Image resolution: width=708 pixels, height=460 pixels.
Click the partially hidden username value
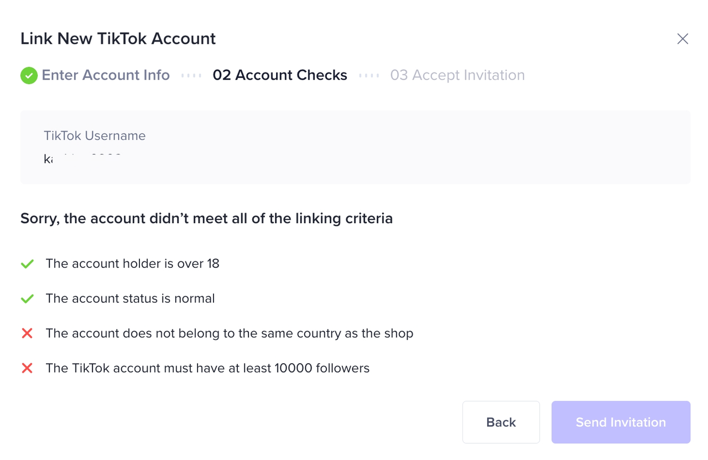[x=82, y=159]
